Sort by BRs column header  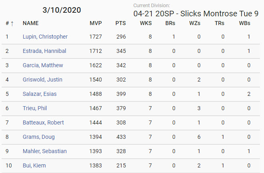click(170, 23)
